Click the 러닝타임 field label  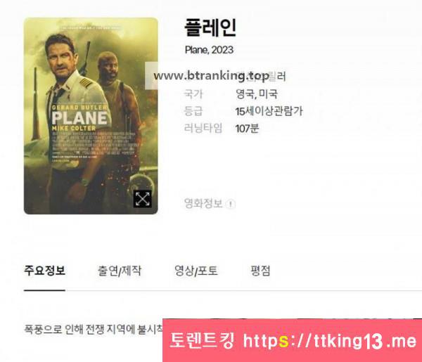click(x=203, y=129)
